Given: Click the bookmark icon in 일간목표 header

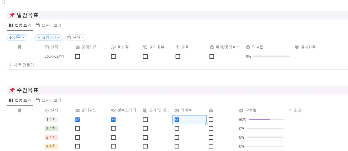Looking at the screenshot, I should [x=20, y=47].
